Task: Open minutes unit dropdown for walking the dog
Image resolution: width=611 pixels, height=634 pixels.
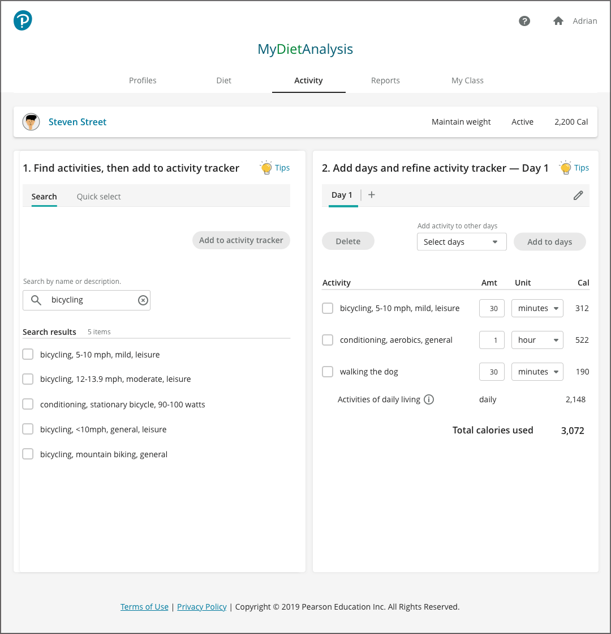Action: tap(537, 372)
